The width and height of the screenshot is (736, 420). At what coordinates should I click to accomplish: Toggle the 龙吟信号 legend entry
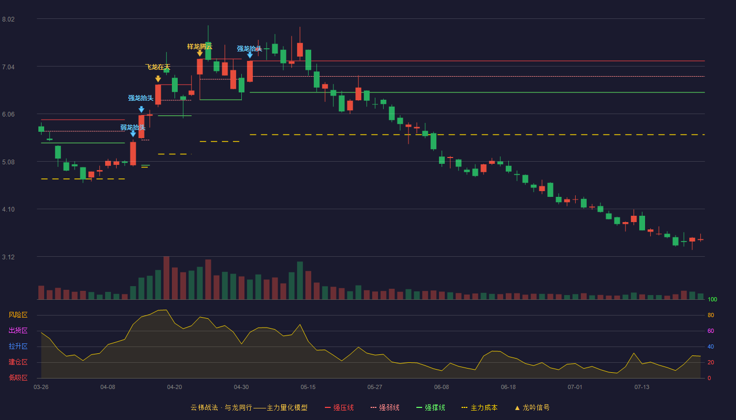point(531,407)
